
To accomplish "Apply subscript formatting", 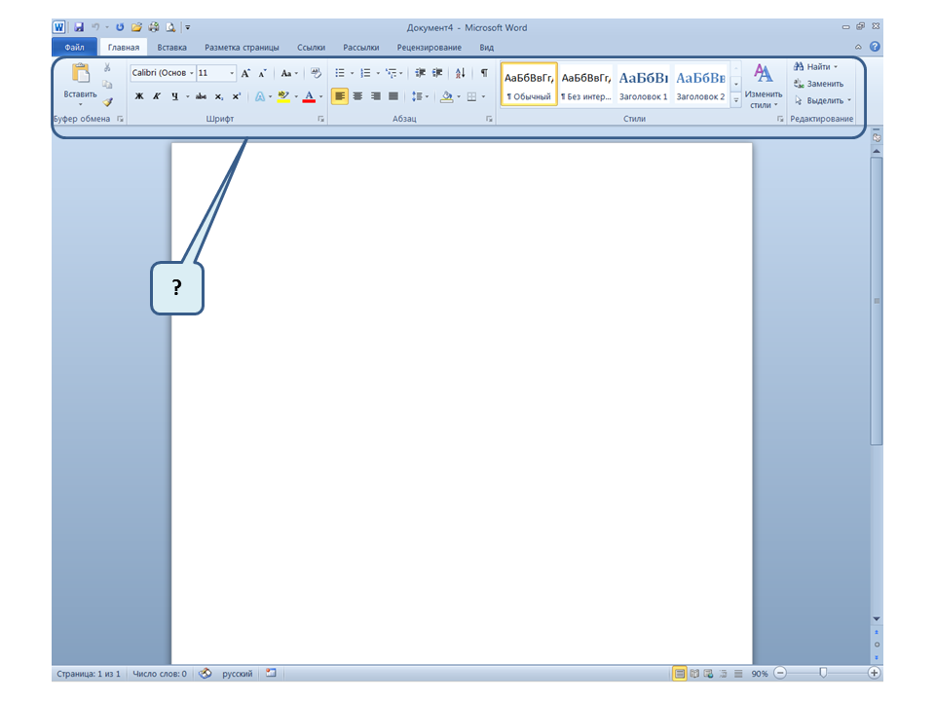I will [219, 96].
